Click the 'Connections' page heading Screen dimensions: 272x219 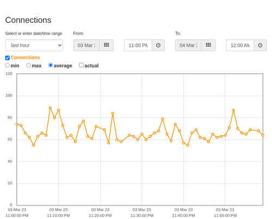(x=28, y=20)
